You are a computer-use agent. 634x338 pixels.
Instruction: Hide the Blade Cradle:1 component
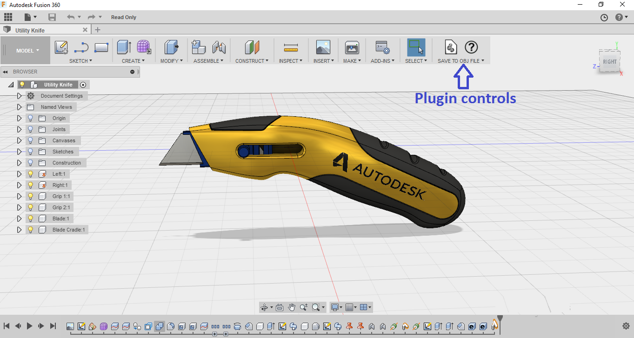click(x=31, y=230)
